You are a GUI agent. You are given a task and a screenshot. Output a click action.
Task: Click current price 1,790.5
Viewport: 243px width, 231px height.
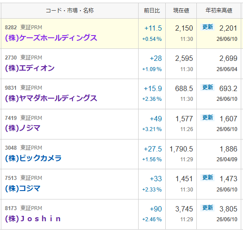pos(181,149)
